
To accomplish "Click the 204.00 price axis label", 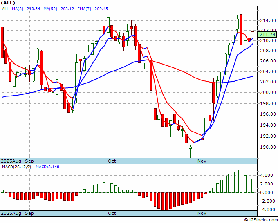I will [268, 72].
